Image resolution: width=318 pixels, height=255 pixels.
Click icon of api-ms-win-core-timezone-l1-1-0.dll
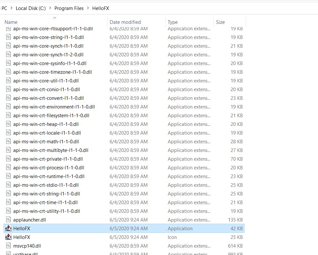pyautogui.click(x=8, y=72)
